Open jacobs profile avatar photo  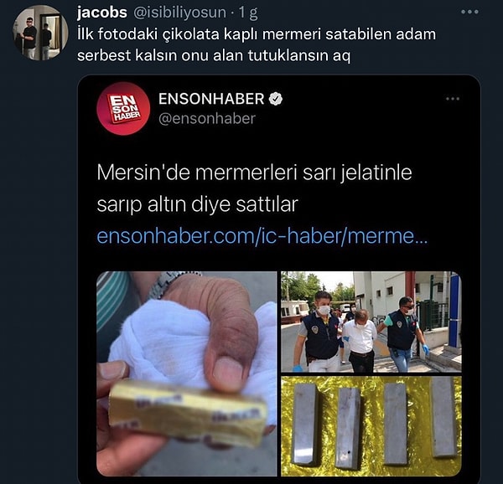40,33
